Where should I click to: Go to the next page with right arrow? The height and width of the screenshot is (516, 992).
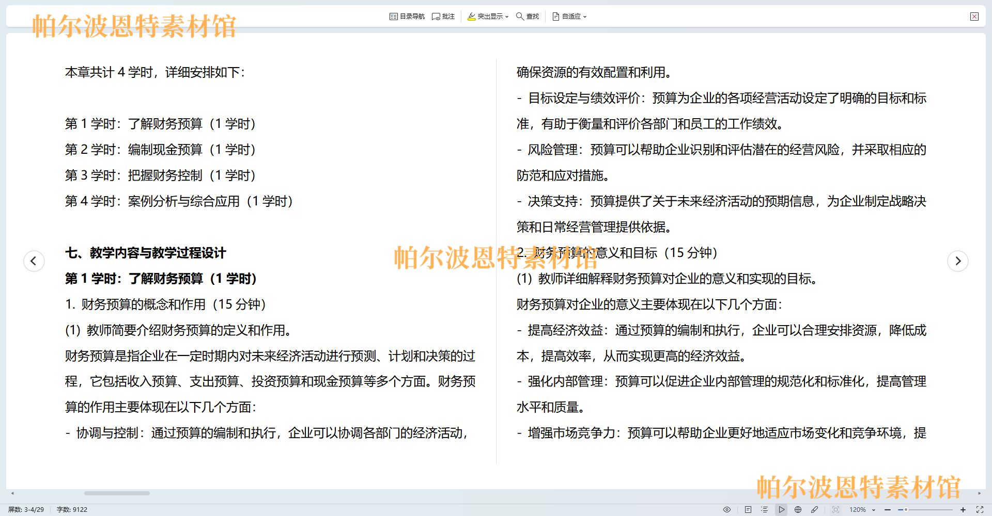coord(958,261)
